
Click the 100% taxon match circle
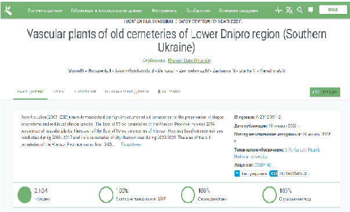[x=106, y=195]
